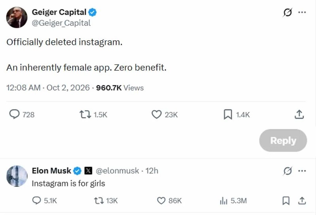Screen dimensions: 316x215
Task: Open more options on Elon Musk's reply
Action: point(302,171)
